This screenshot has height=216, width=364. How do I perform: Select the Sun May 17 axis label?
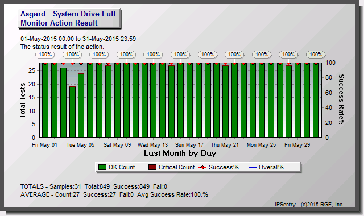pos(189,145)
